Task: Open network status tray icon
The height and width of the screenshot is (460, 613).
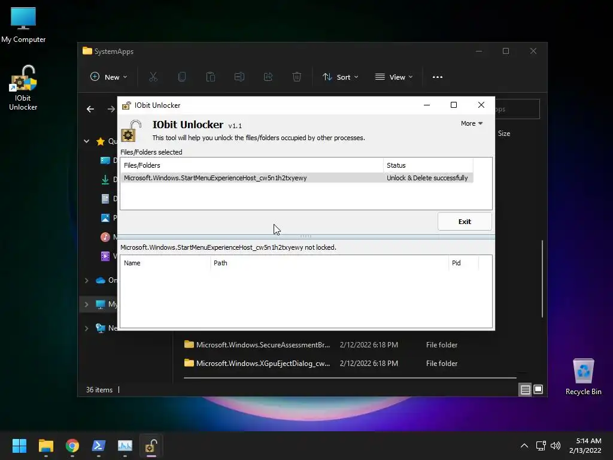Action: (x=541, y=446)
